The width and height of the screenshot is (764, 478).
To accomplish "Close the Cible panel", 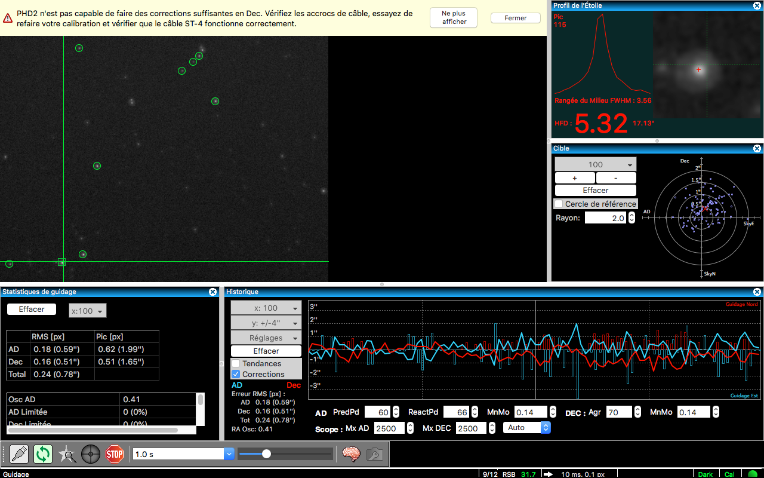I will tap(757, 148).
